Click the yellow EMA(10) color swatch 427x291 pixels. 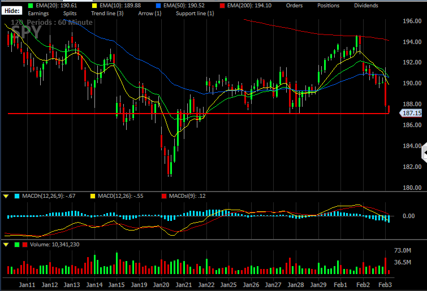pyautogui.click(x=94, y=6)
